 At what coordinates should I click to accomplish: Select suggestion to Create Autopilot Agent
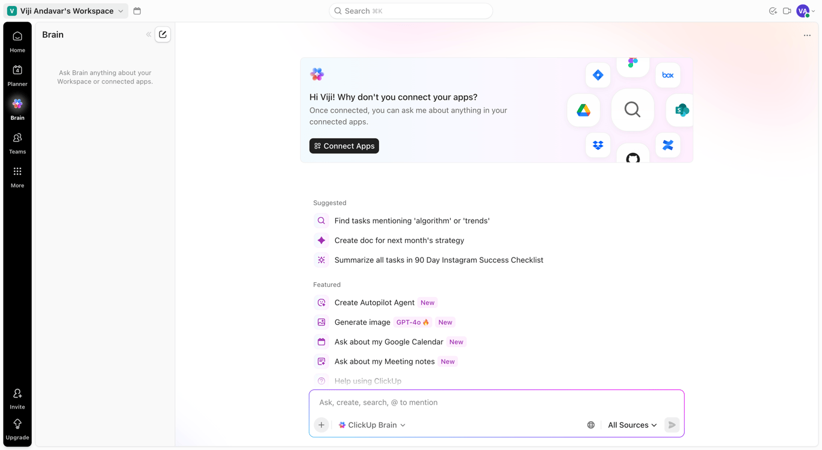point(374,303)
